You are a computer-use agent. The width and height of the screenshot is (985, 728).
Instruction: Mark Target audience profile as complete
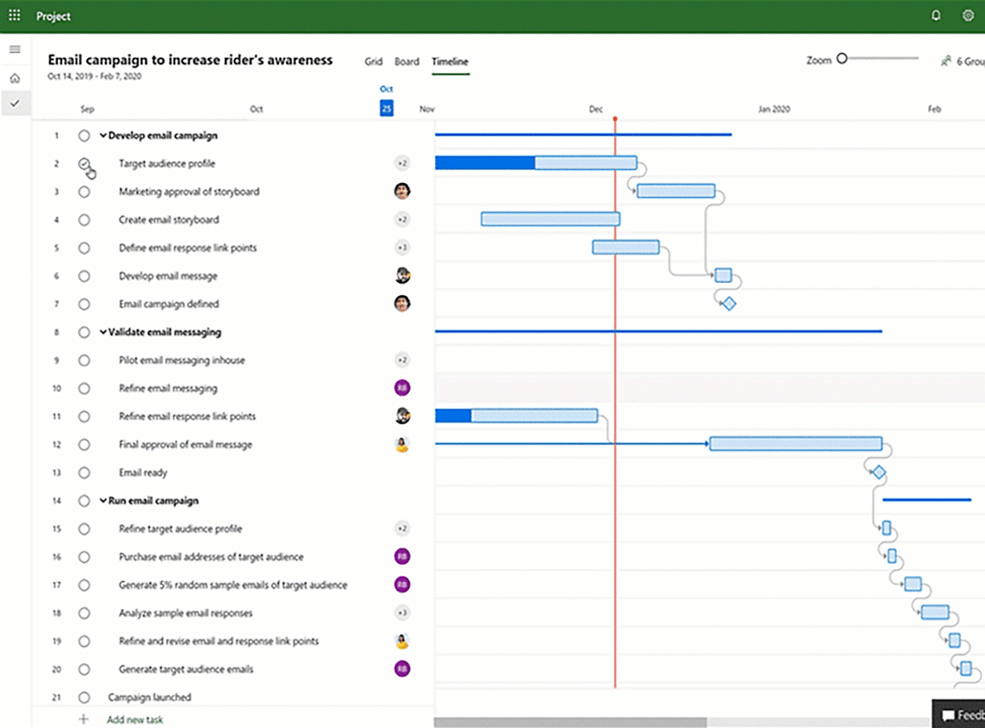pyautogui.click(x=84, y=164)
